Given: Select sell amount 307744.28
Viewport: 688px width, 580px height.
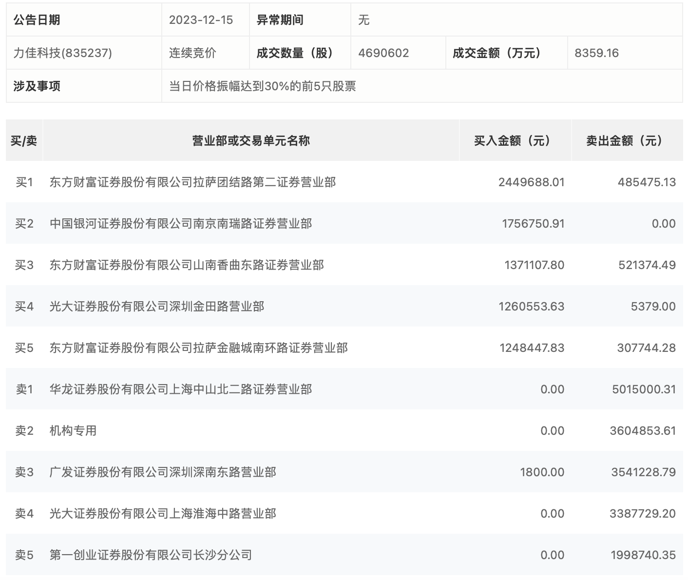Looking at the screenshot, I should [647, 348].
